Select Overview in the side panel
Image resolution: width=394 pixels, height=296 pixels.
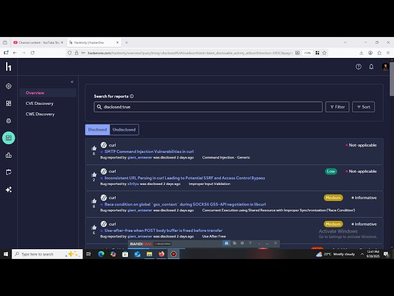tap(48, 93)
